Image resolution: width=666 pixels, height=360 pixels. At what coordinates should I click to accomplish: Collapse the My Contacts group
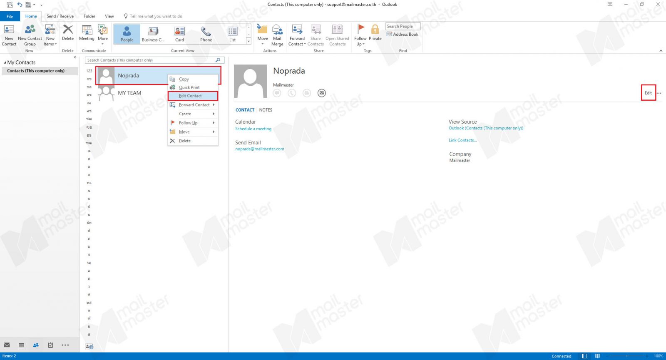[x=5, y=62]
